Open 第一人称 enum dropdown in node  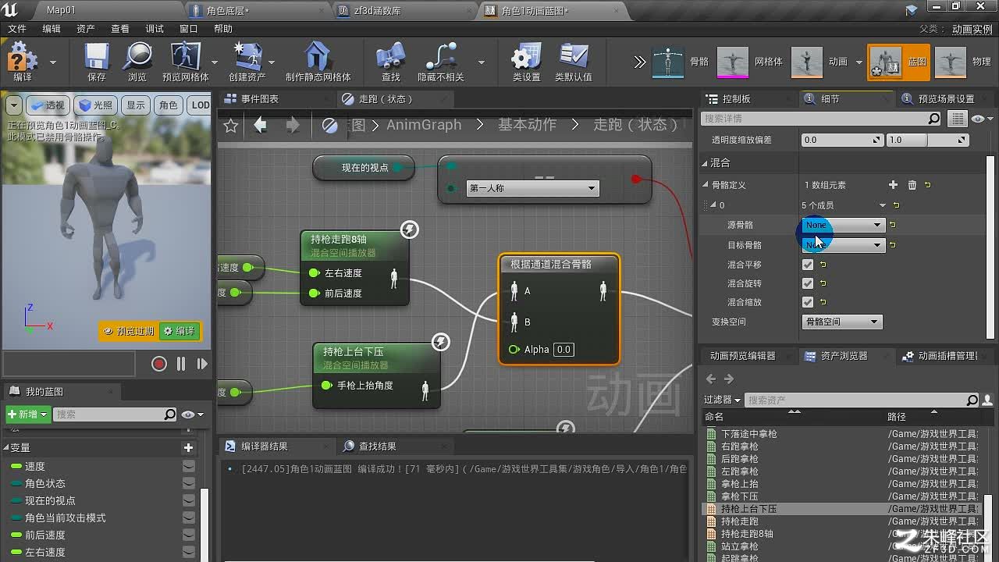click(532, 188)
